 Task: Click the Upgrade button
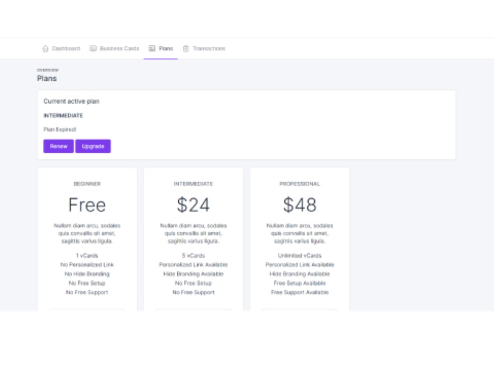93,147
